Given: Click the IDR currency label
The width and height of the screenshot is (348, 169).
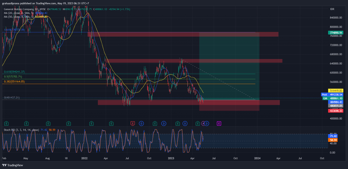Looking at the screenshot, I should click(x=332, y=9).
